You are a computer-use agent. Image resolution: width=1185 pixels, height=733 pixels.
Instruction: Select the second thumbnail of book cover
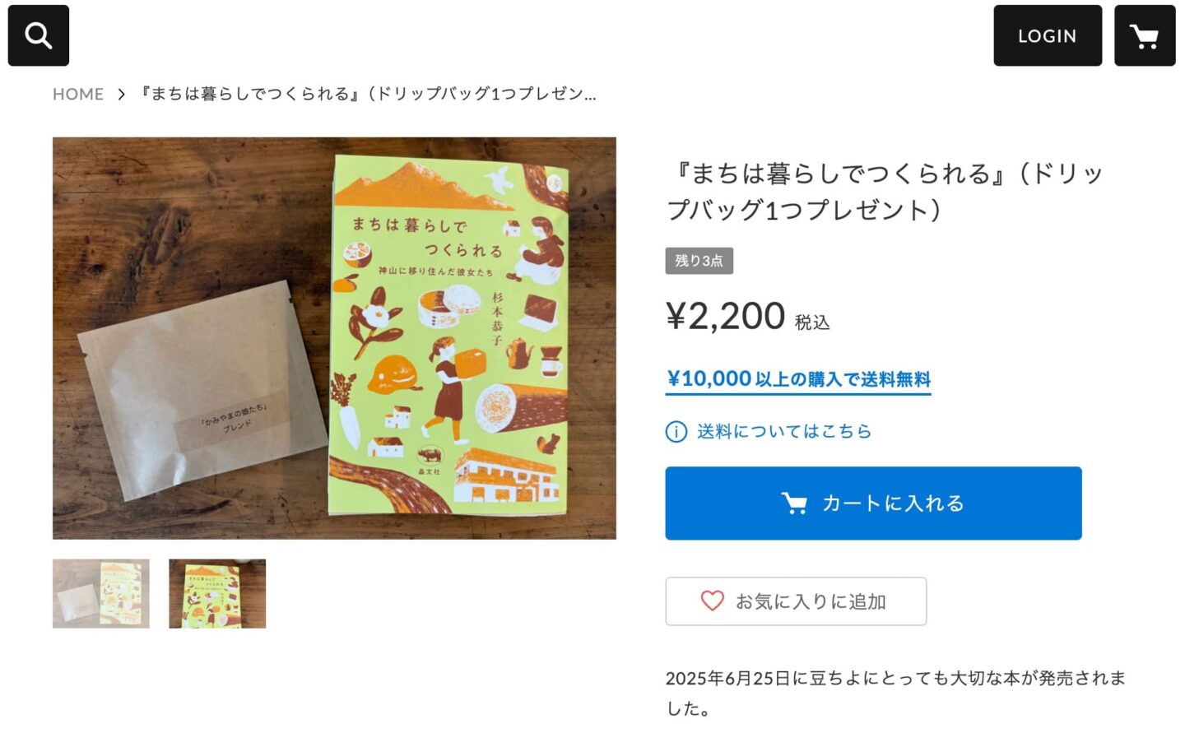click(217, 594)
